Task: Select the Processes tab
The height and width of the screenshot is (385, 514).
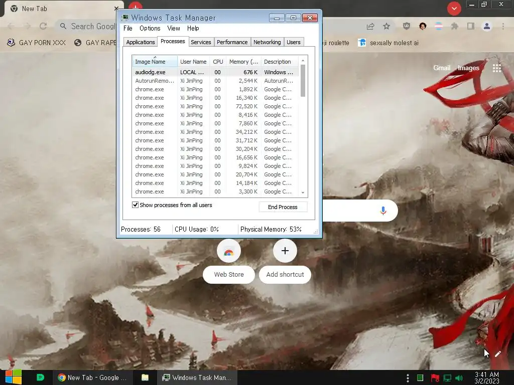Action: (x=173, y=41)
